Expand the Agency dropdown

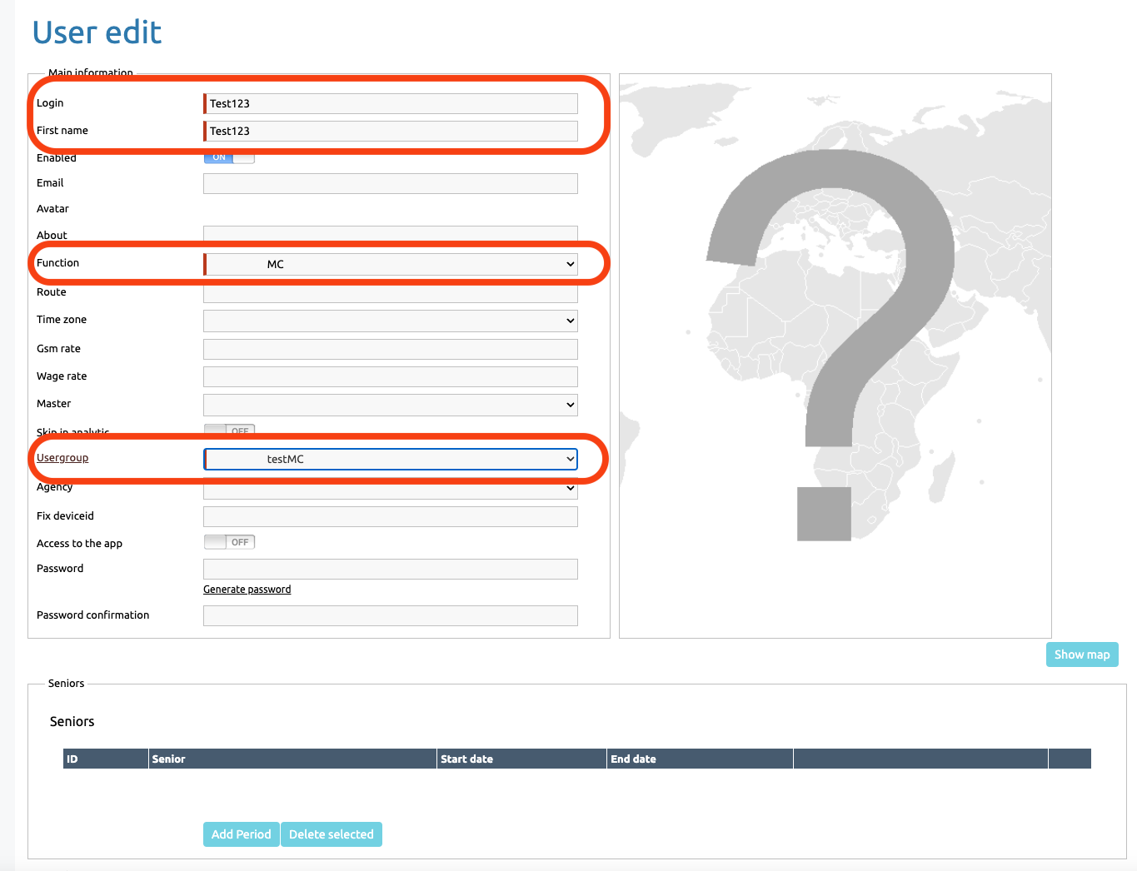(390, 490)
